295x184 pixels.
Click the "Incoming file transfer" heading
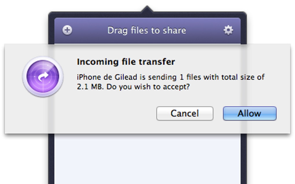click(x=126, y=62)
